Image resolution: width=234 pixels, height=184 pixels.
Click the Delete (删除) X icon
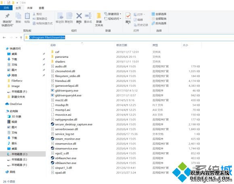pos(79,16)
